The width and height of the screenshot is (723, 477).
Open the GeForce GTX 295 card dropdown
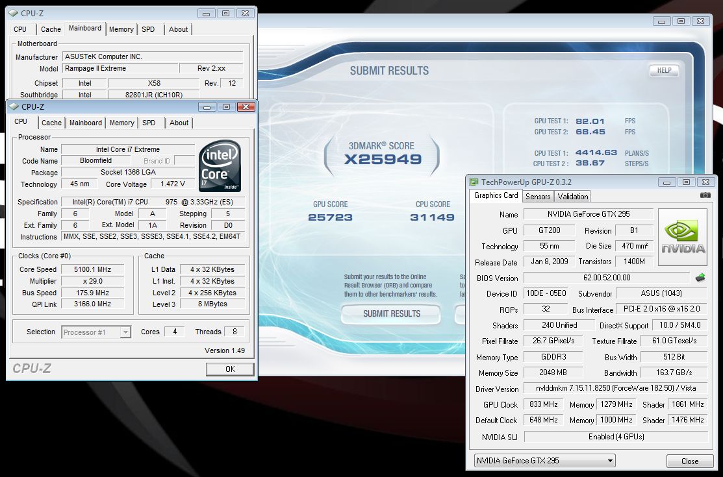[x=544, y=460]
